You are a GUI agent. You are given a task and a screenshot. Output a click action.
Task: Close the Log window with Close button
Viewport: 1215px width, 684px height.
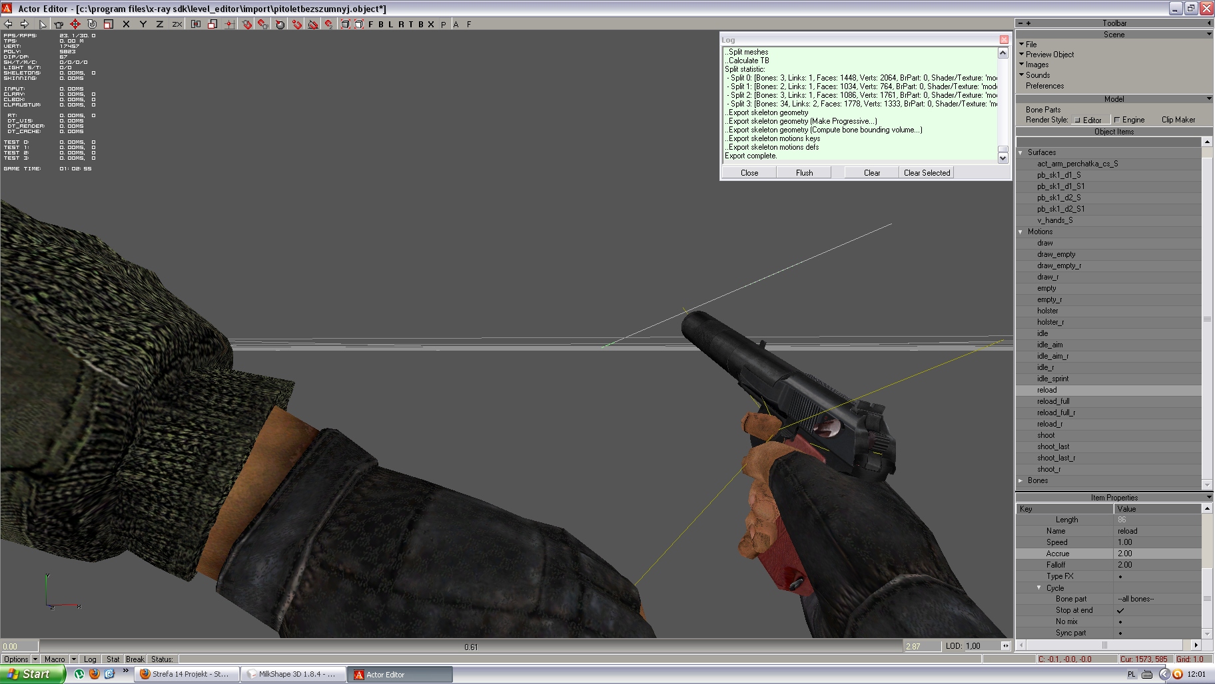(749, 172)
